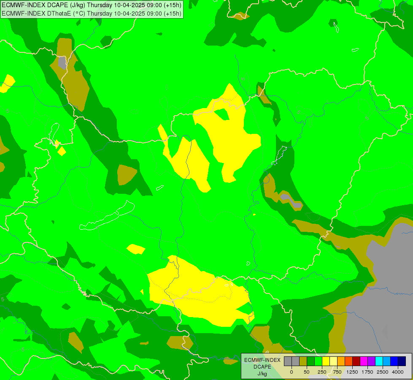Click the legend value 2500

383,372
